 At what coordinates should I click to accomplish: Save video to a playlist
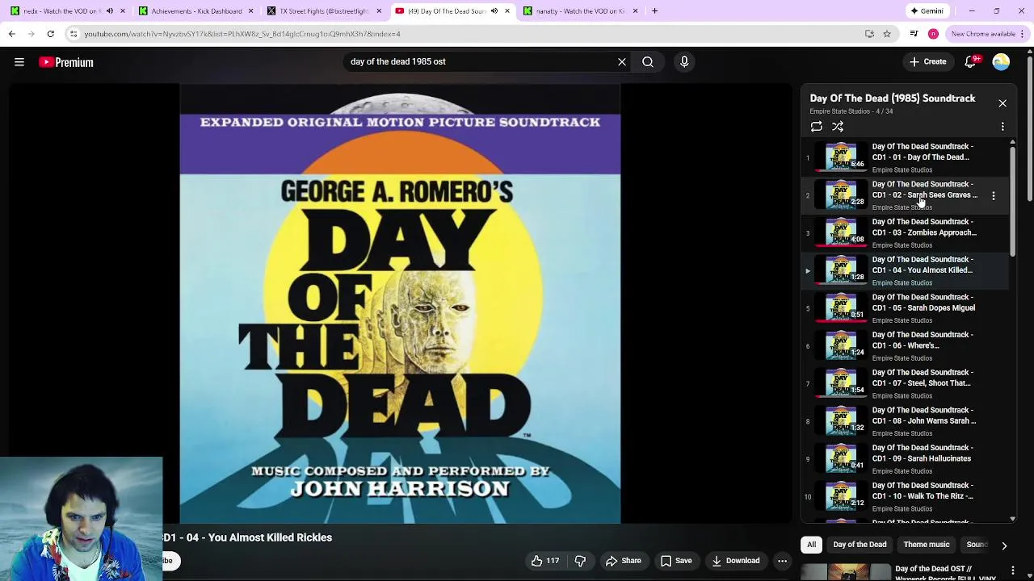[x=676, y=561]
